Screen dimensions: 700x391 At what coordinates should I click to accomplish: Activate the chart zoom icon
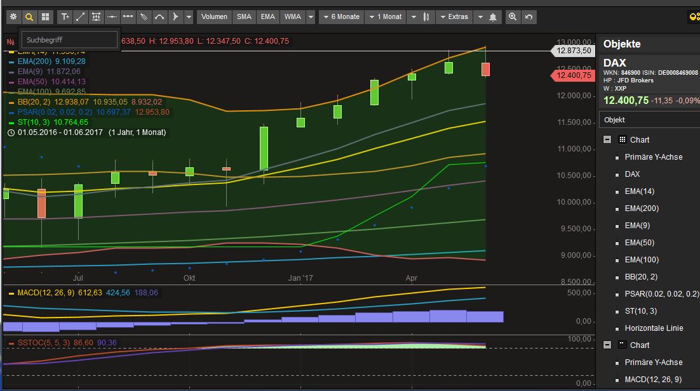(x=513, y=17)
